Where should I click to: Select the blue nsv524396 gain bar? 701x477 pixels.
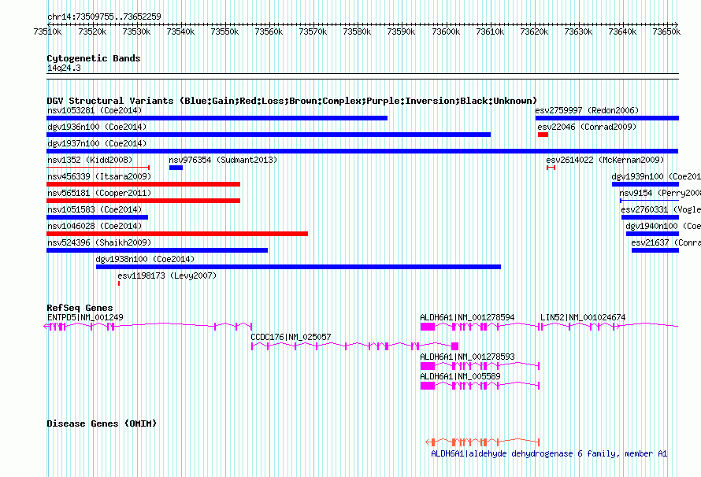click(x=157, y=250)
